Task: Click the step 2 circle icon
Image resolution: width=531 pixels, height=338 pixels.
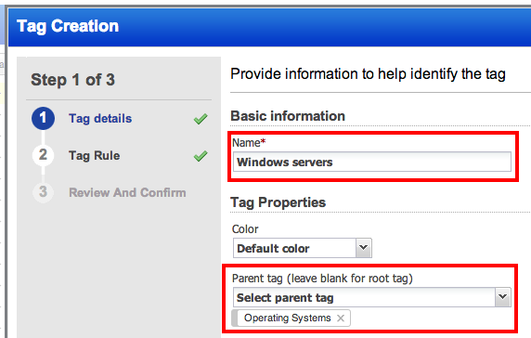Action: 43,155
